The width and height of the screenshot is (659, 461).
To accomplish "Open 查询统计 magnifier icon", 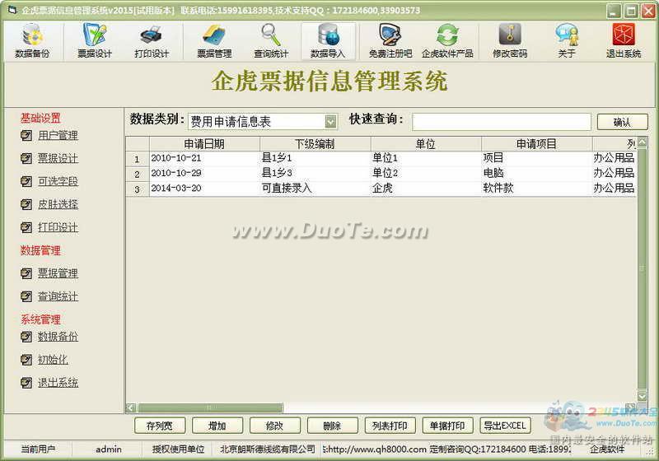I will [271, 40].
